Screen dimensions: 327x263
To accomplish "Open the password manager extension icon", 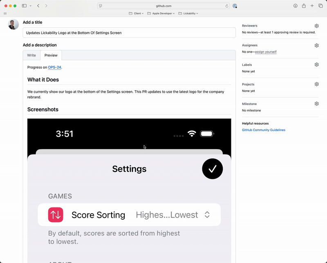I will click(x=235, y=6).
